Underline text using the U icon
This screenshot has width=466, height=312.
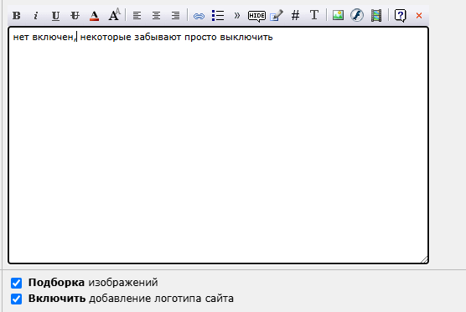coord(55,15)
